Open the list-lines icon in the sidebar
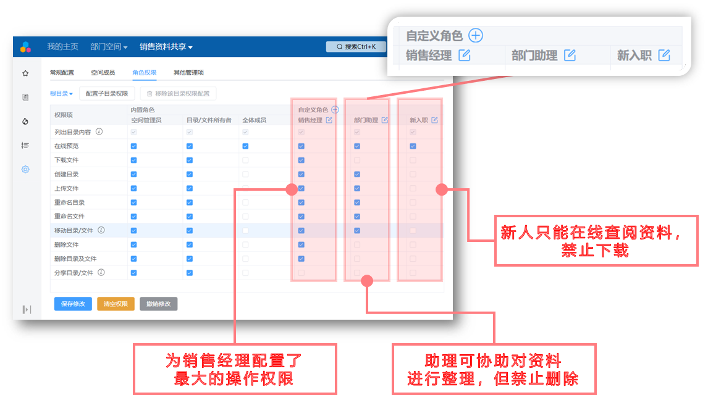 tap(25, 145)
